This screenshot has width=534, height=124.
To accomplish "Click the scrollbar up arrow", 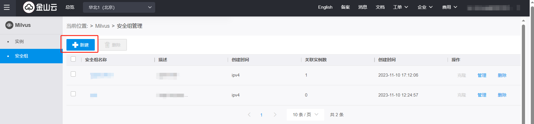I will pos(523,21).
